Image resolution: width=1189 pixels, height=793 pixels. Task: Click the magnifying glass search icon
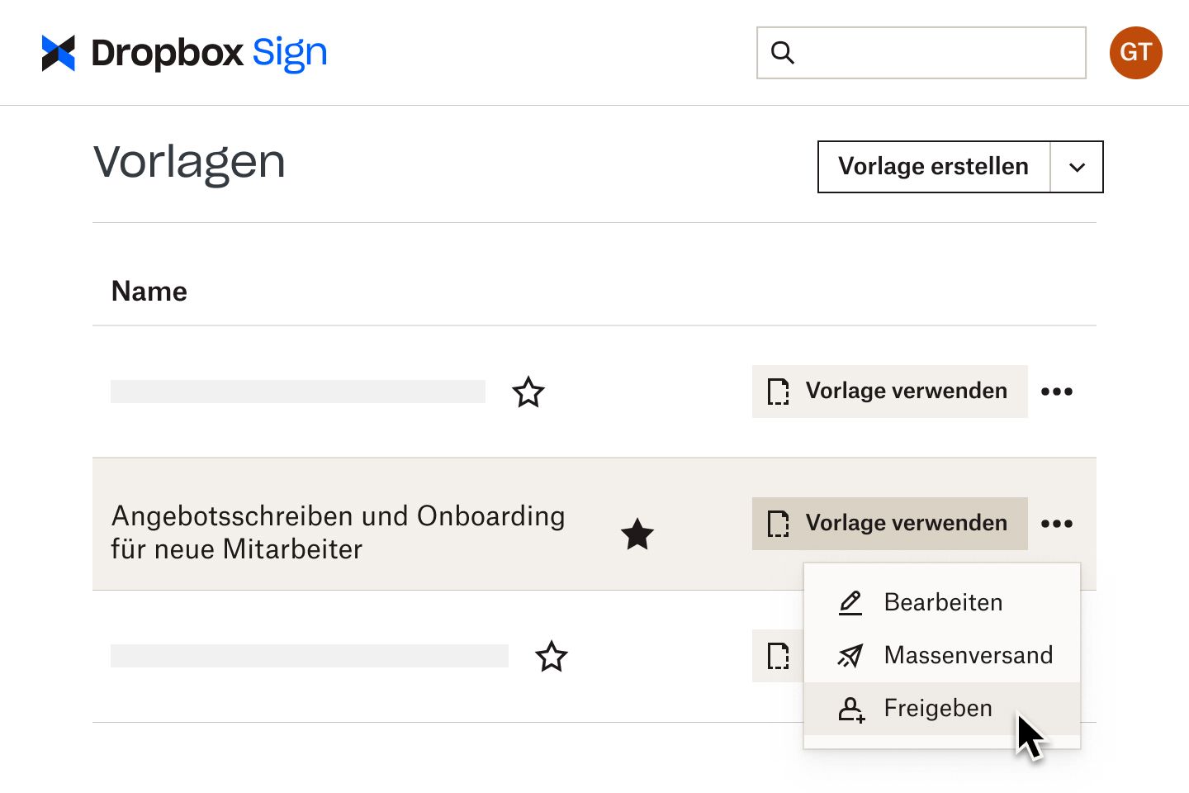pos(782,53)
